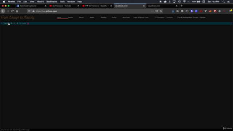The width and height of the screenshot is (233, 131).
Task: Close the Facebook tab
Action: 46,6
